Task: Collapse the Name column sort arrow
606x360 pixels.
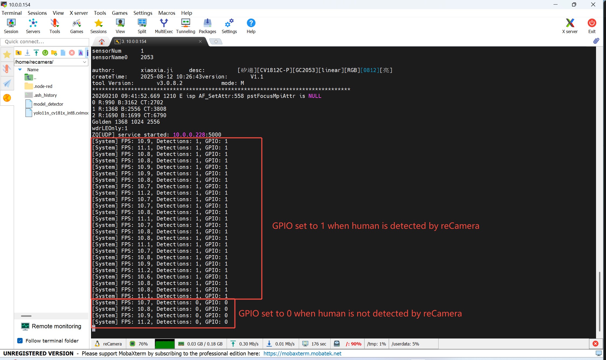Action: [x=20, y=70]
